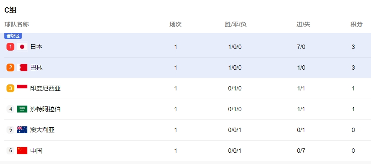Click the Saudi Arabia flag icon
The width and height of the screenshot is (371, 164).
22,109
